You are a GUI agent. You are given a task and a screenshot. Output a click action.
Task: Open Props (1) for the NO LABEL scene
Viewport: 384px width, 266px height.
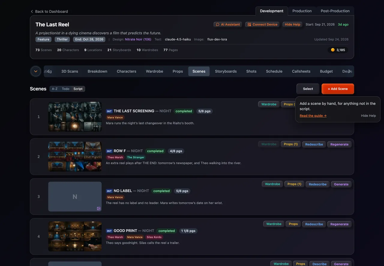[294, 184]
